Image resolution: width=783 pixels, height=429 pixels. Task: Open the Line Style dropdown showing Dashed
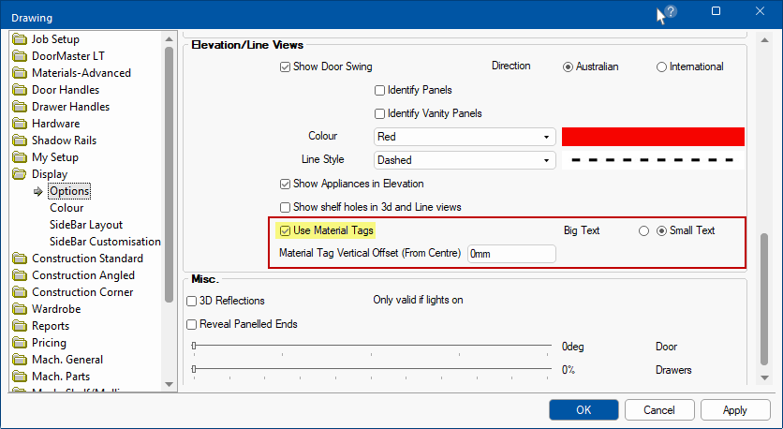pos(464,160)
